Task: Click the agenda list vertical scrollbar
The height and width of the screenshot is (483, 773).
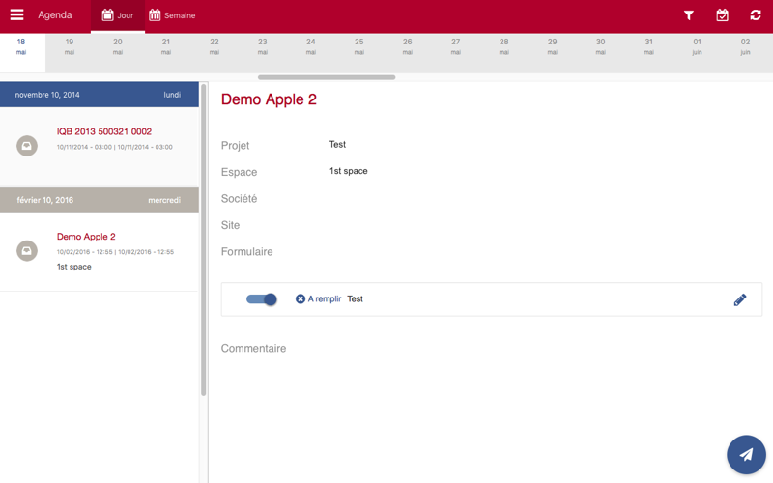Action: point(204,240)
